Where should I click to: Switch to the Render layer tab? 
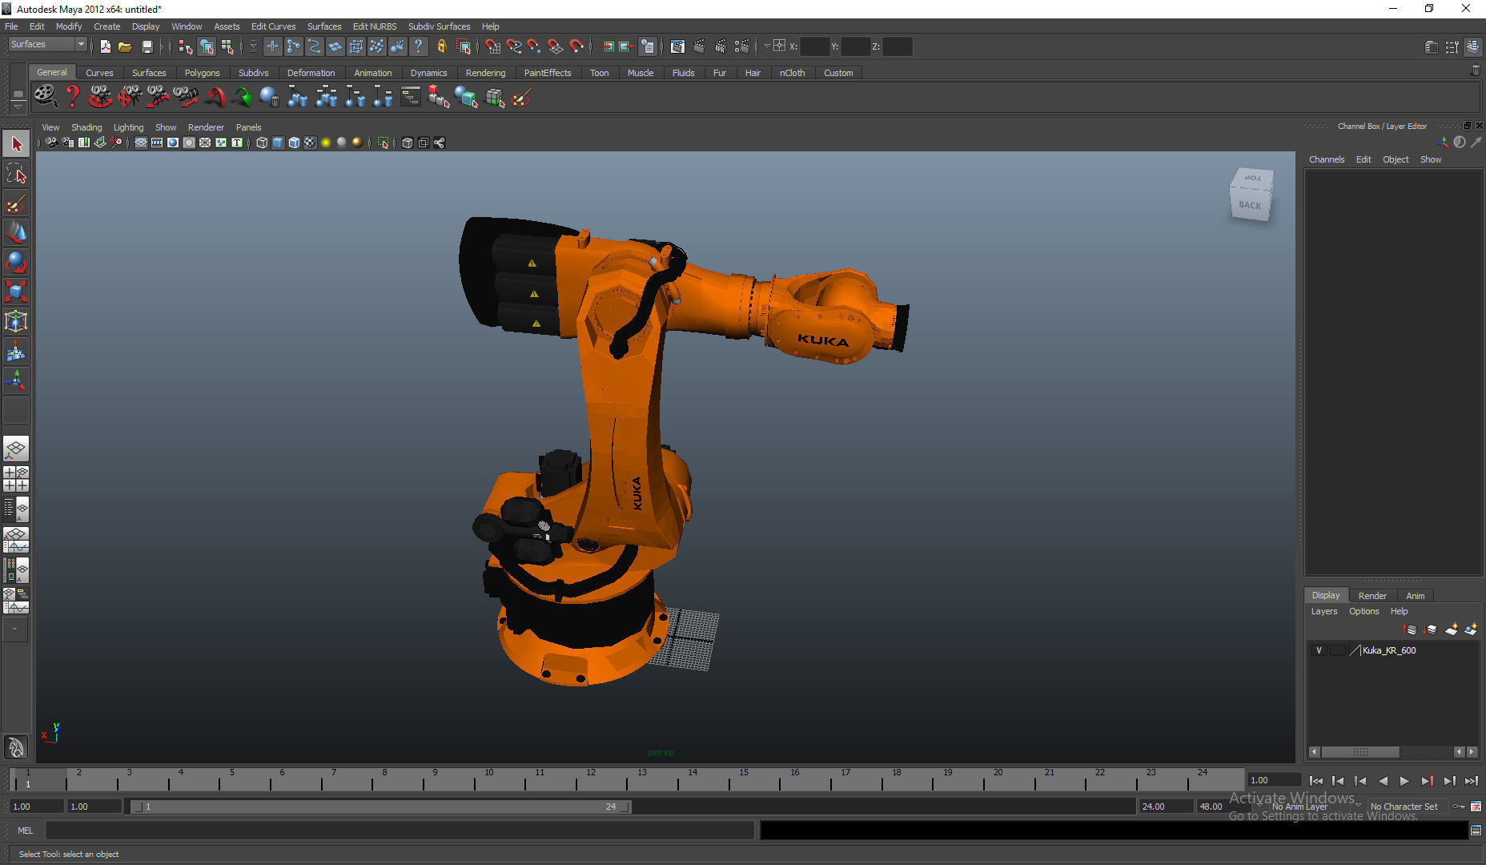point(1372,596)
